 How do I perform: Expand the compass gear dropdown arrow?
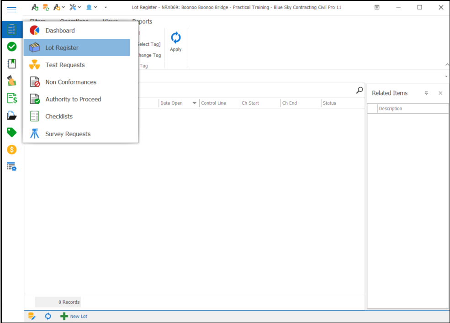[x=64, y=7]
